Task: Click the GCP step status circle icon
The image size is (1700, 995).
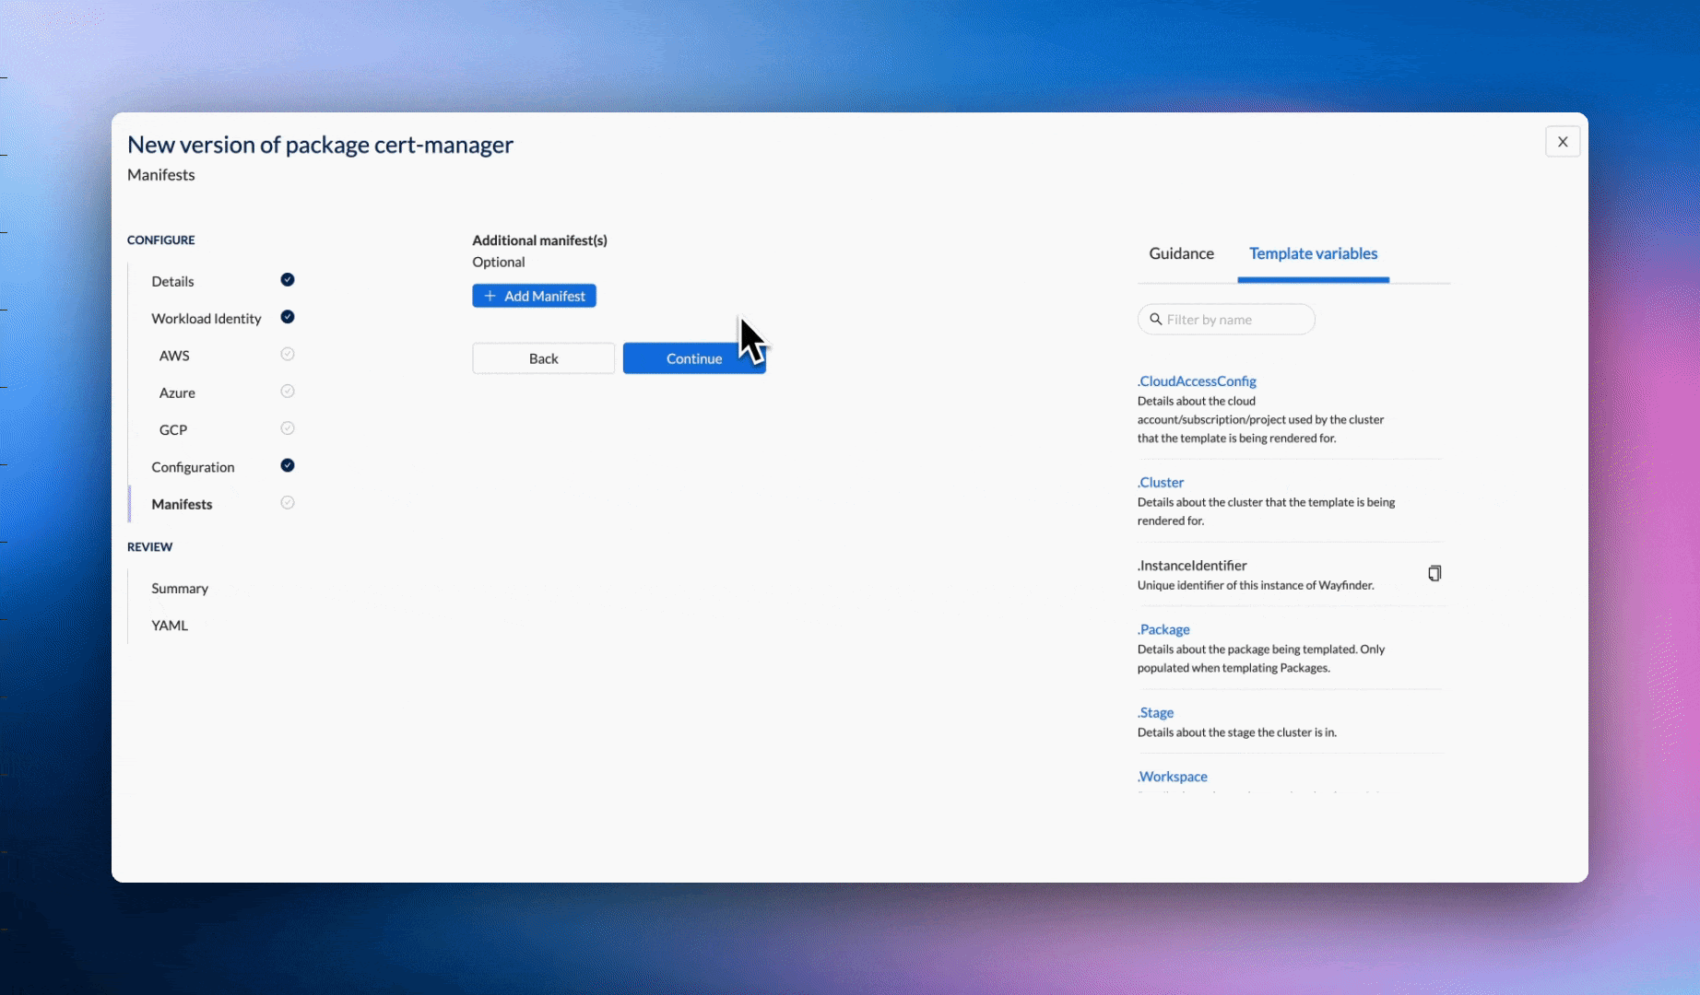Action: click(288, 428)
